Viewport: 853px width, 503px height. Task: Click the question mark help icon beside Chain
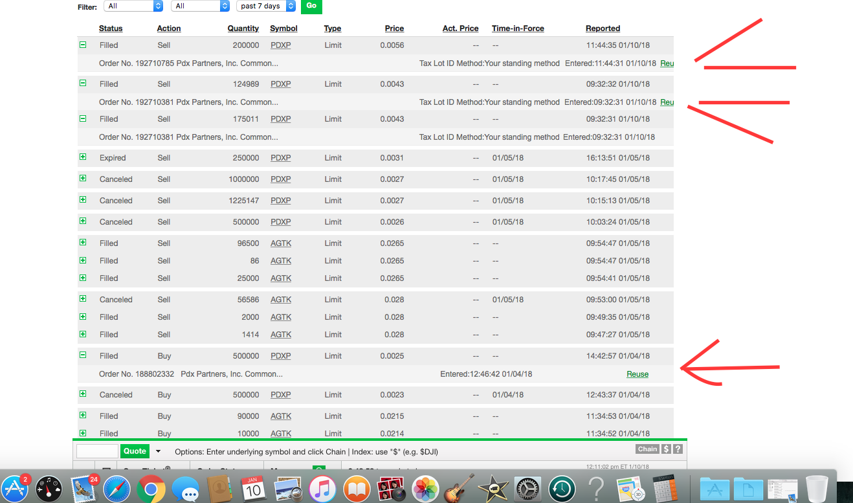coord(678,449)
